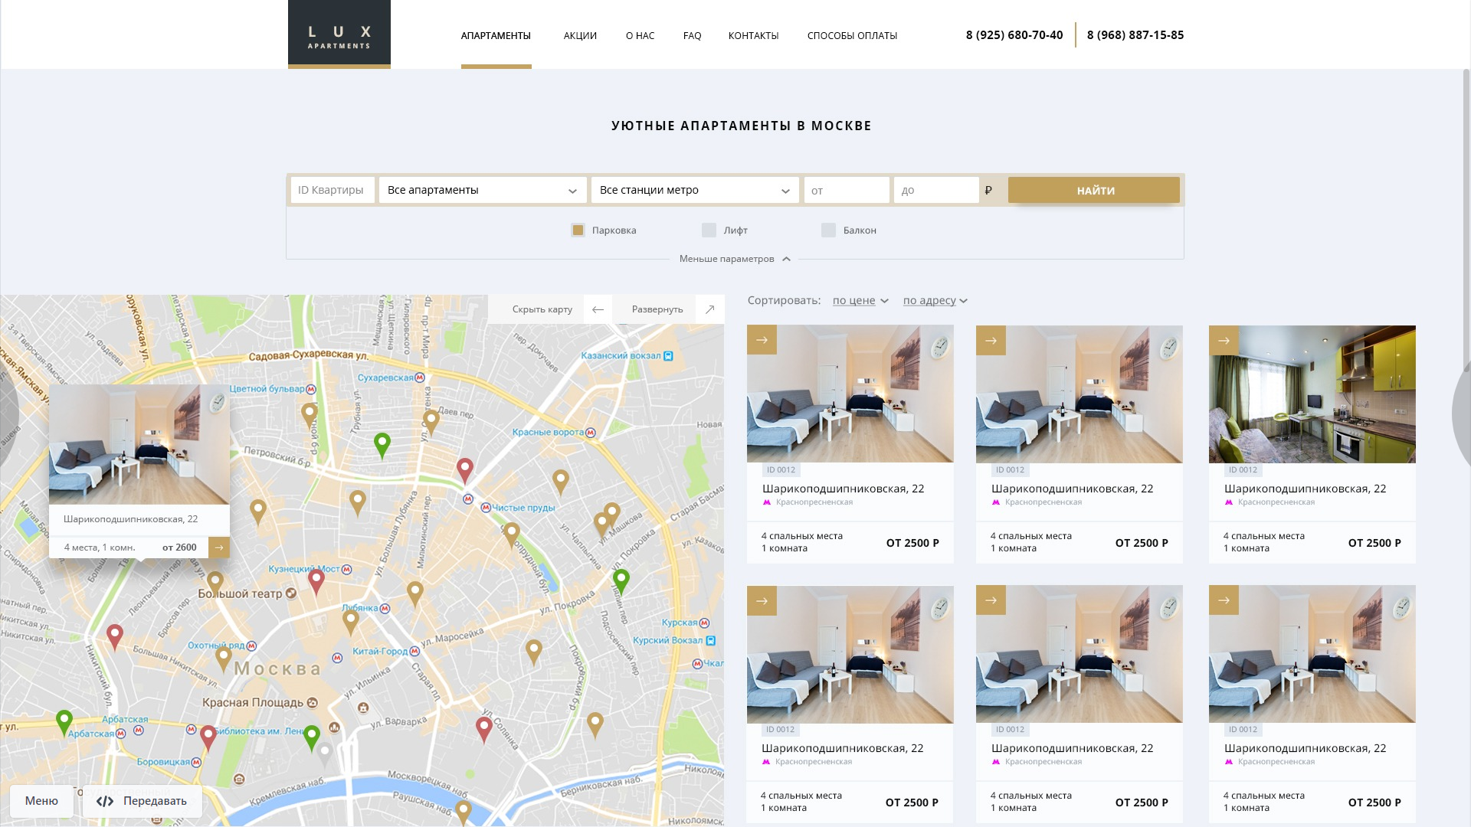Click the ID Квартиры input field
This screenshot has height=827, width=1471.
pyautogui.click(x=332, y=190)
